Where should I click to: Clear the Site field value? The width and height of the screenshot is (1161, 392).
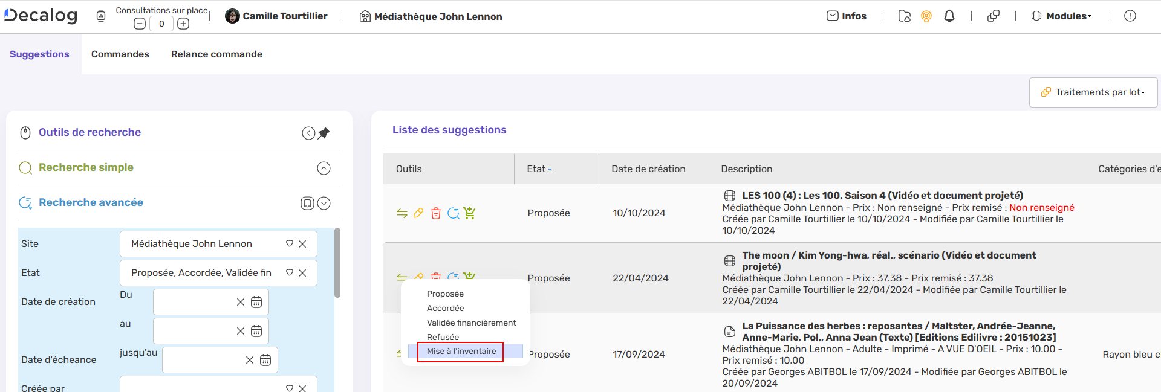(303, 244)
